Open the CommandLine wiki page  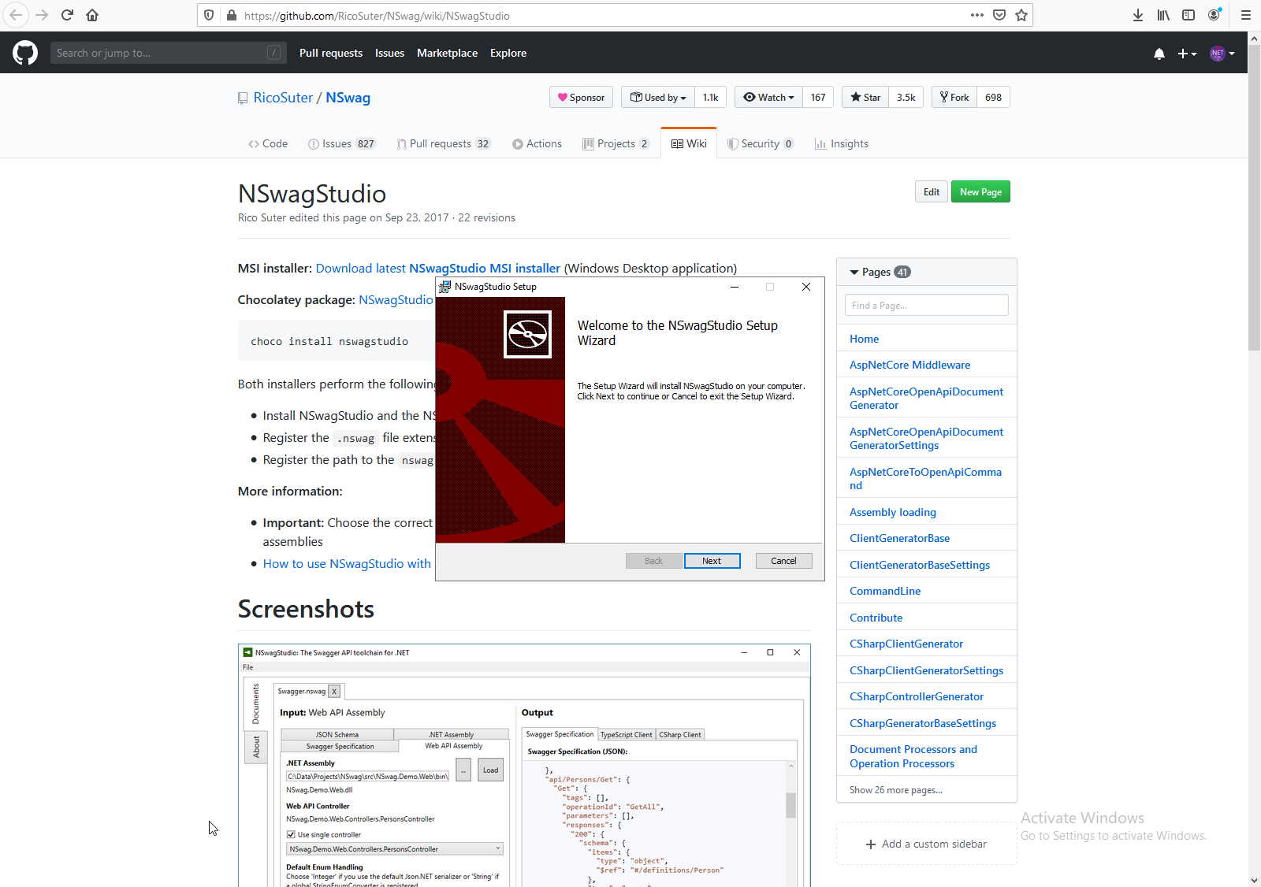[x=884, y=591]
